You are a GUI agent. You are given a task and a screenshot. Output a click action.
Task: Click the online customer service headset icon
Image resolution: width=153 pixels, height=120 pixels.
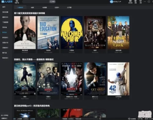[x=129, y=119]
